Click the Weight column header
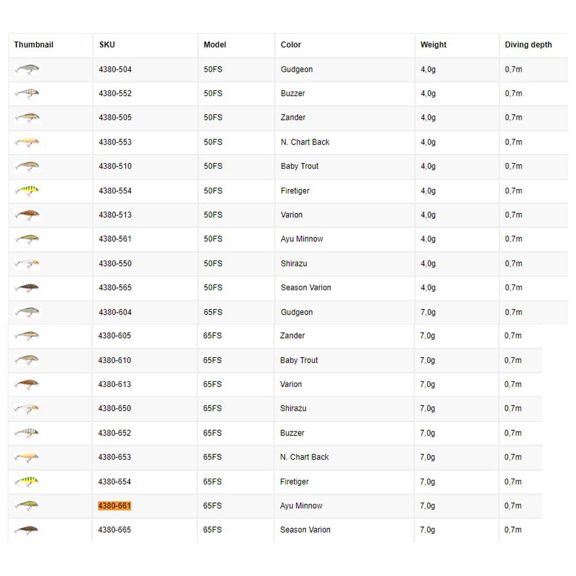 433,45
